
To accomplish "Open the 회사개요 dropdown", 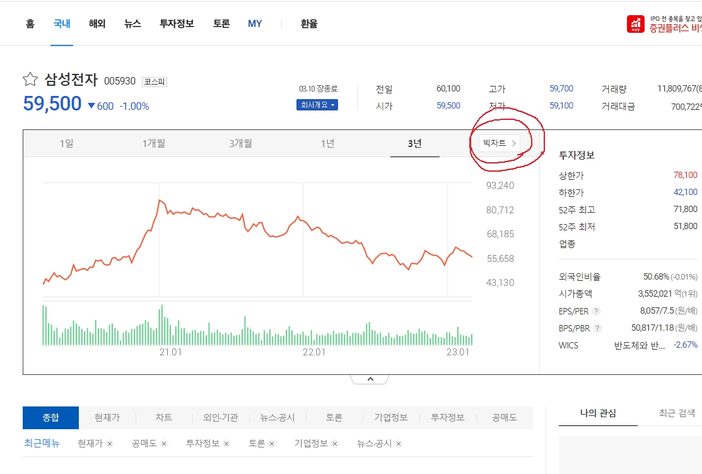I will 317,105.
